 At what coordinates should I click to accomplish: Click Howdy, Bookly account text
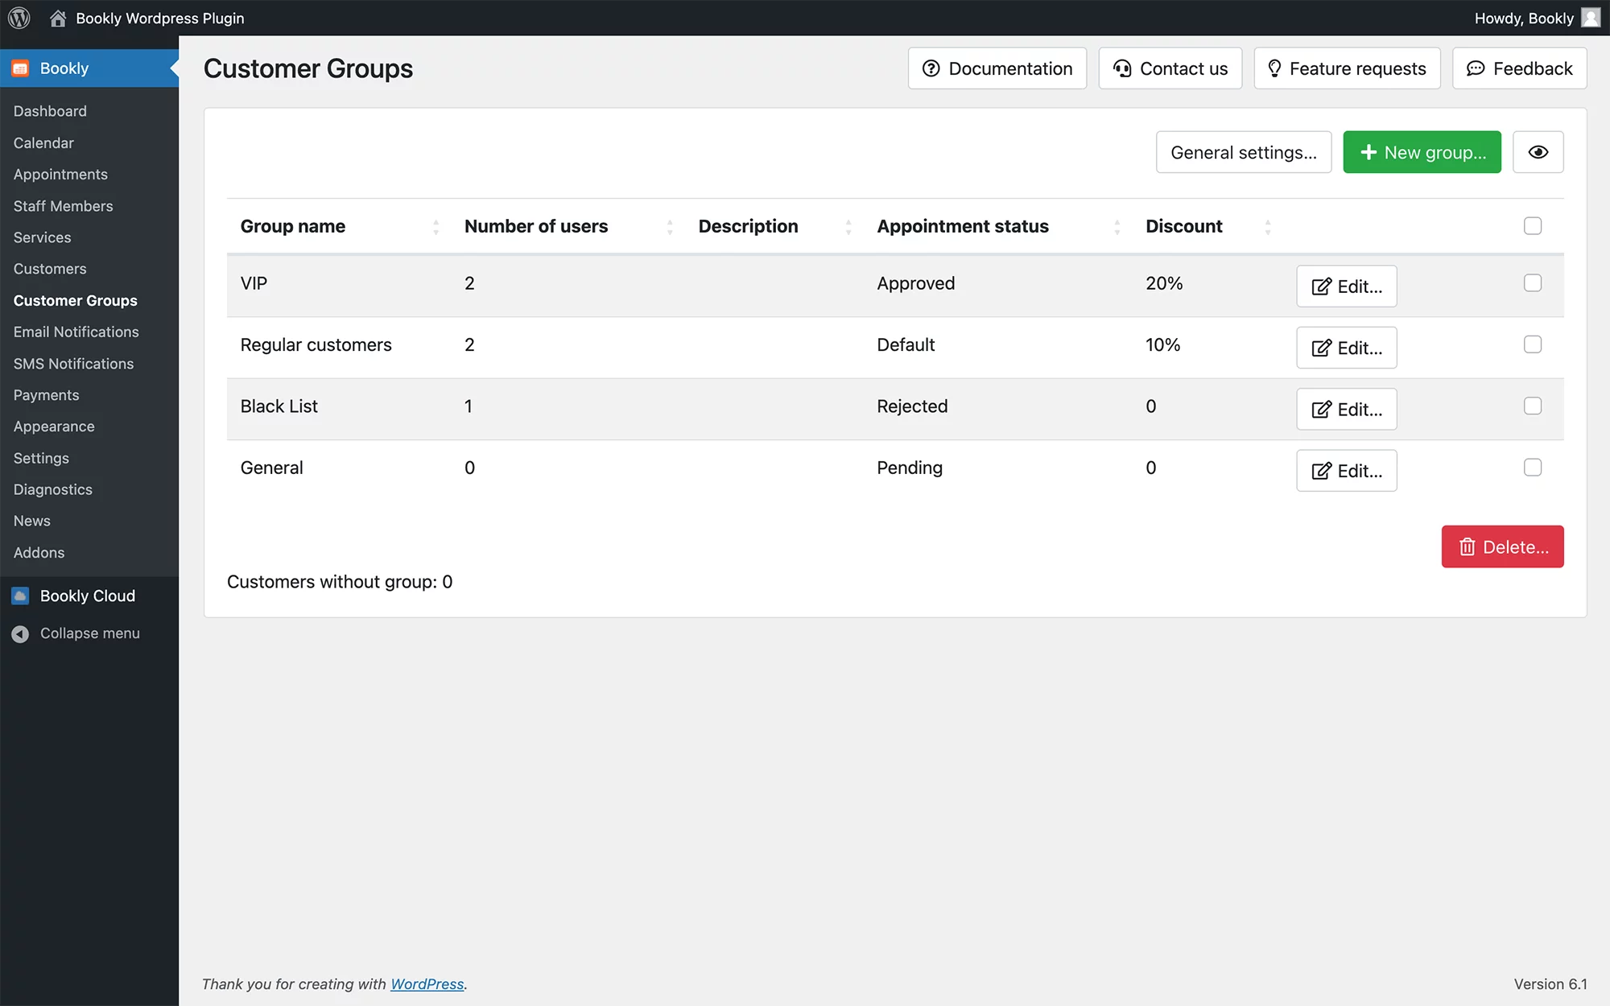1523,18
